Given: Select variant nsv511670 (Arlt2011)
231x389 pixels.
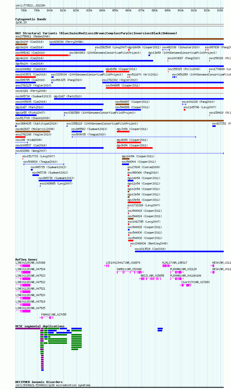Looking at the screenshot, I should [143, 74].
